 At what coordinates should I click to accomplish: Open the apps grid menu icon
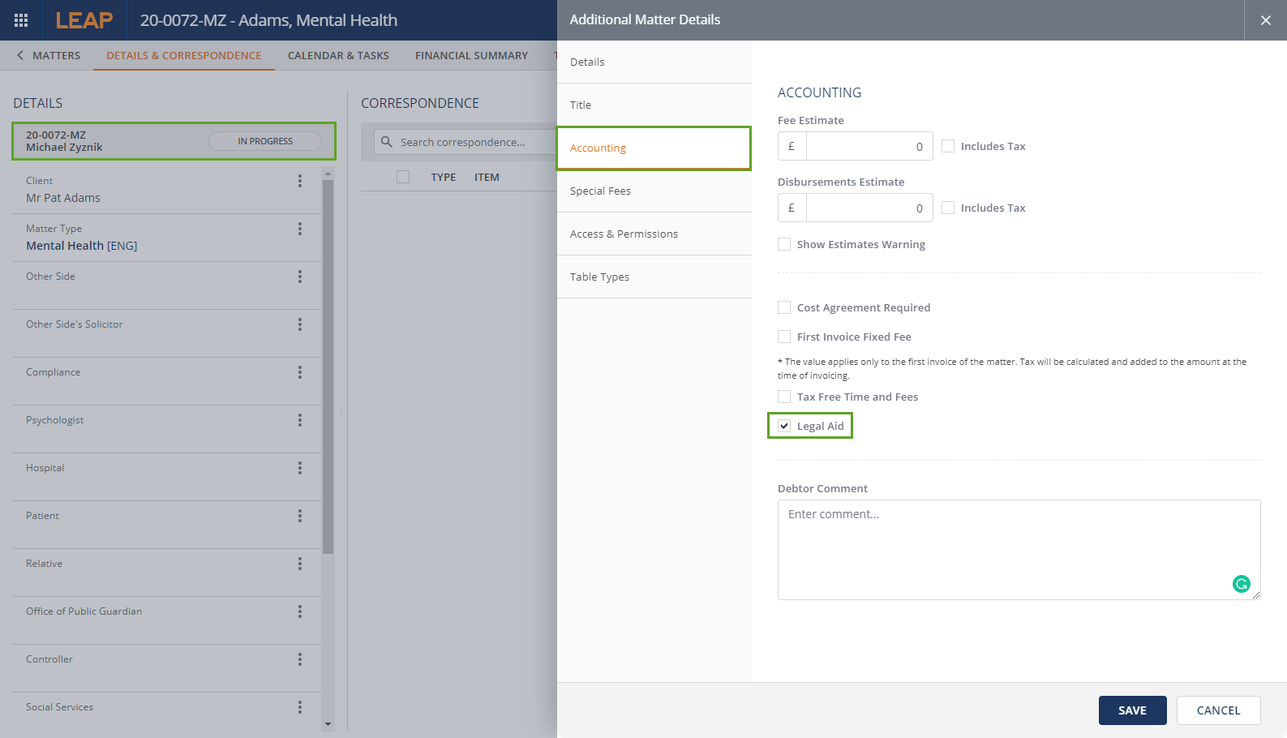point(21,20)
